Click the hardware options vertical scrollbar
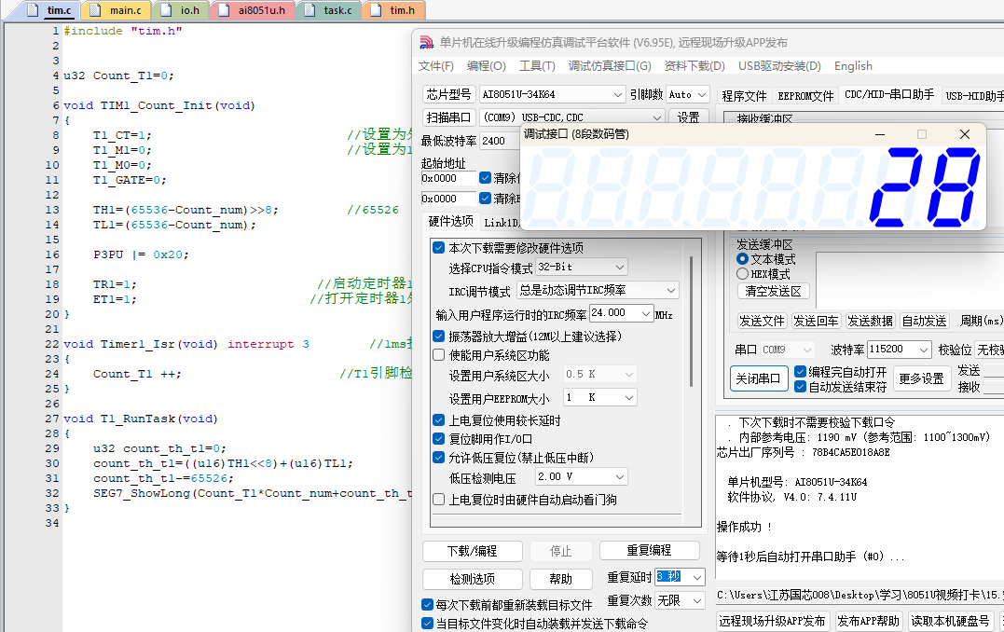The height and width of the screenshot is (632, 1004). coord(691,322)
